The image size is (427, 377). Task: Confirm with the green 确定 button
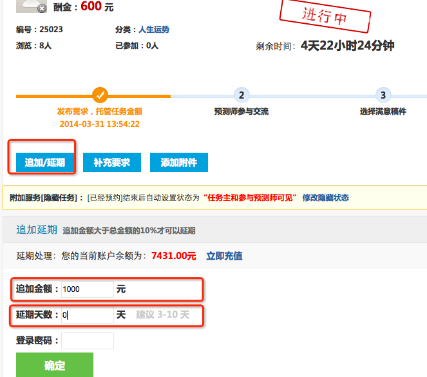pos(55,365)
